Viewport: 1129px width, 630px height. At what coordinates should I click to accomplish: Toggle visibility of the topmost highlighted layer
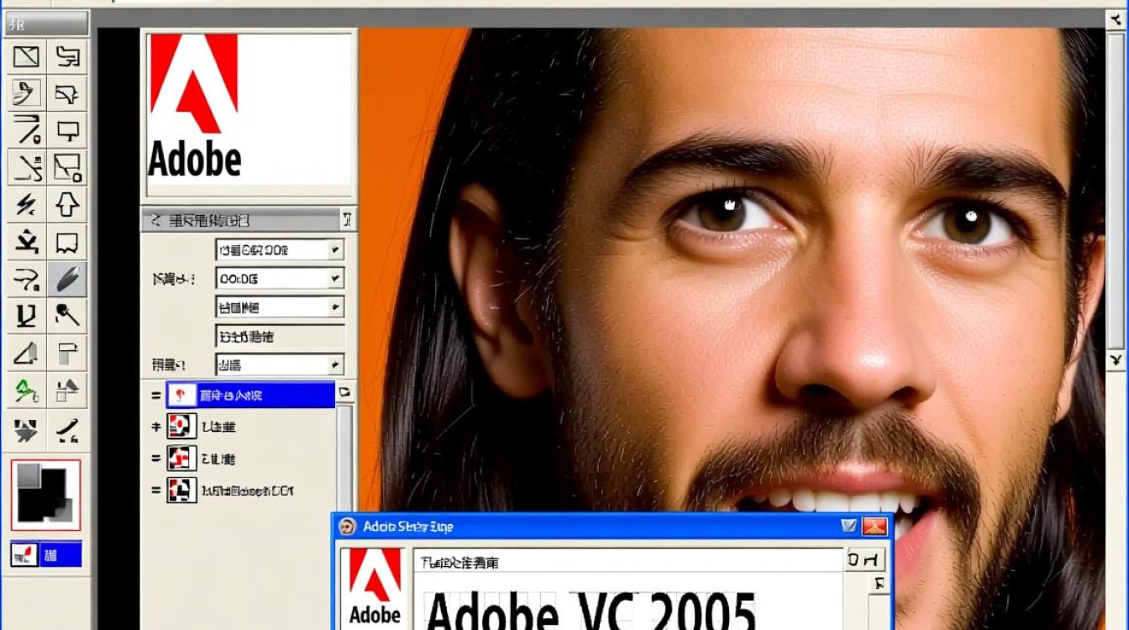tap(155, 396)
